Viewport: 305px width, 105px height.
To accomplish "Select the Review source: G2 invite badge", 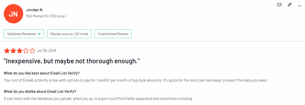I will tap(69, 34).
